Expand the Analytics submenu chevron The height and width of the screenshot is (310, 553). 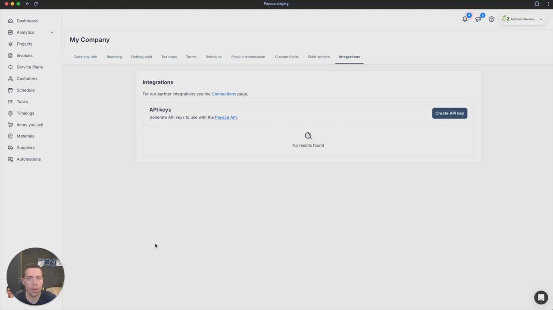(x=52, y=32)
